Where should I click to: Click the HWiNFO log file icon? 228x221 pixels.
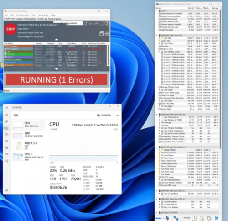point(202,218)
